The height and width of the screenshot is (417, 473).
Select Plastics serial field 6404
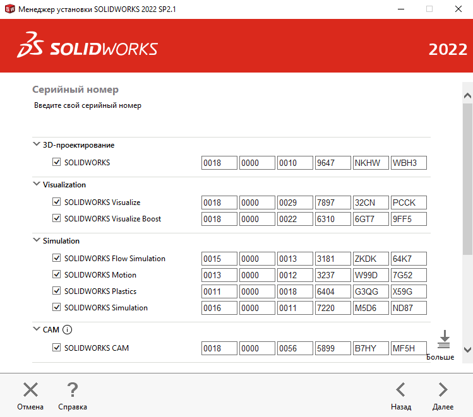pyautogui.click(x=333, y=291)
